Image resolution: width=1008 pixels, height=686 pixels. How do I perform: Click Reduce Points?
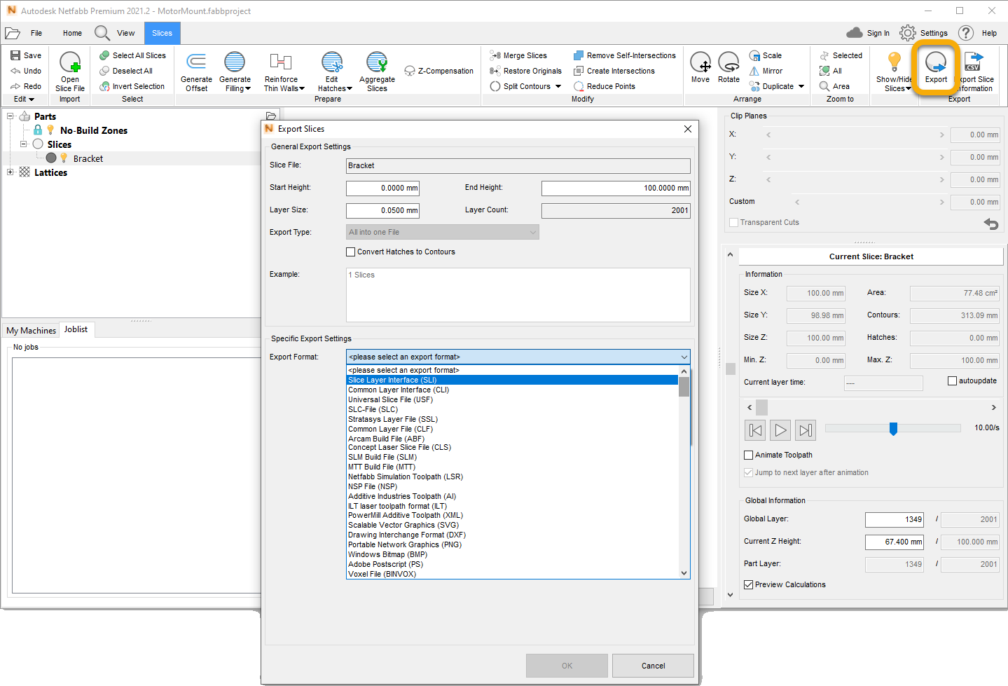tap(605, 86)
